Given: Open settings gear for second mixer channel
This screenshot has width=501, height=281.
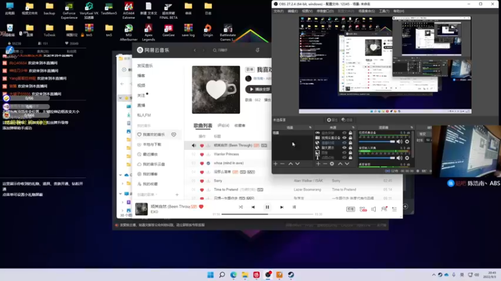Looking at the screenshot, I should pos(407,158).
